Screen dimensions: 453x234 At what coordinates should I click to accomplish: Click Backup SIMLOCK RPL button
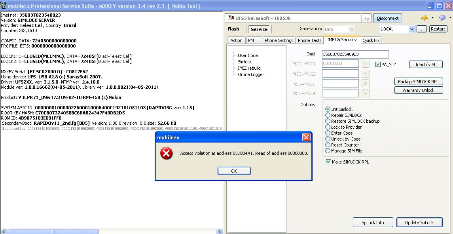point(418,82)
